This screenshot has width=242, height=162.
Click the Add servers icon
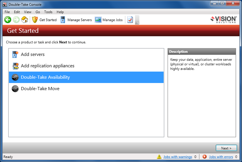[x=15, y=54]
